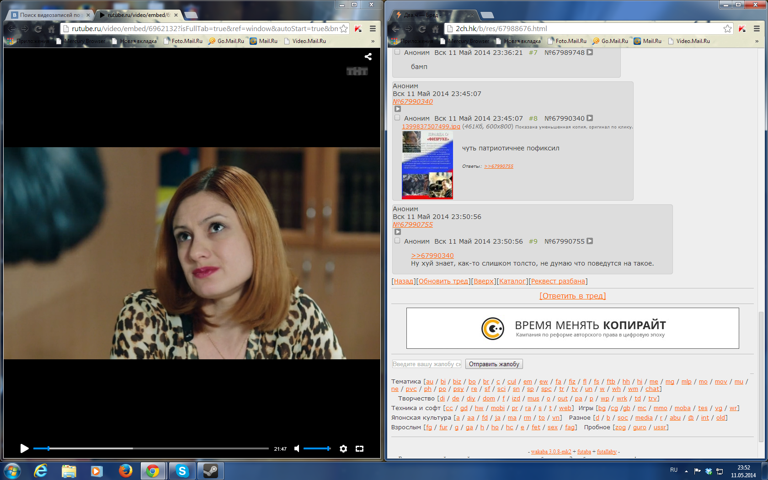
Task: Go to home page in left browser window
Action: click(52, 29)
